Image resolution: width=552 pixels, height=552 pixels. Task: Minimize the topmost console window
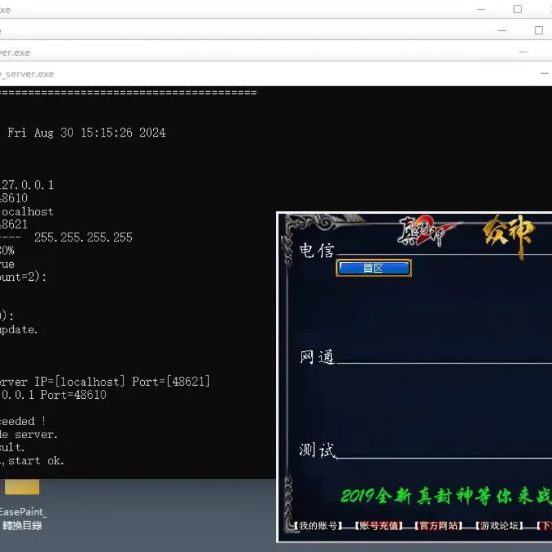tap(481, 9)
